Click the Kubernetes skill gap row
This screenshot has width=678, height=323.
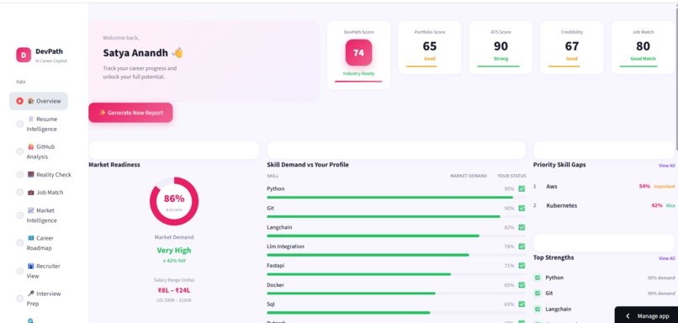coord(604,205)
